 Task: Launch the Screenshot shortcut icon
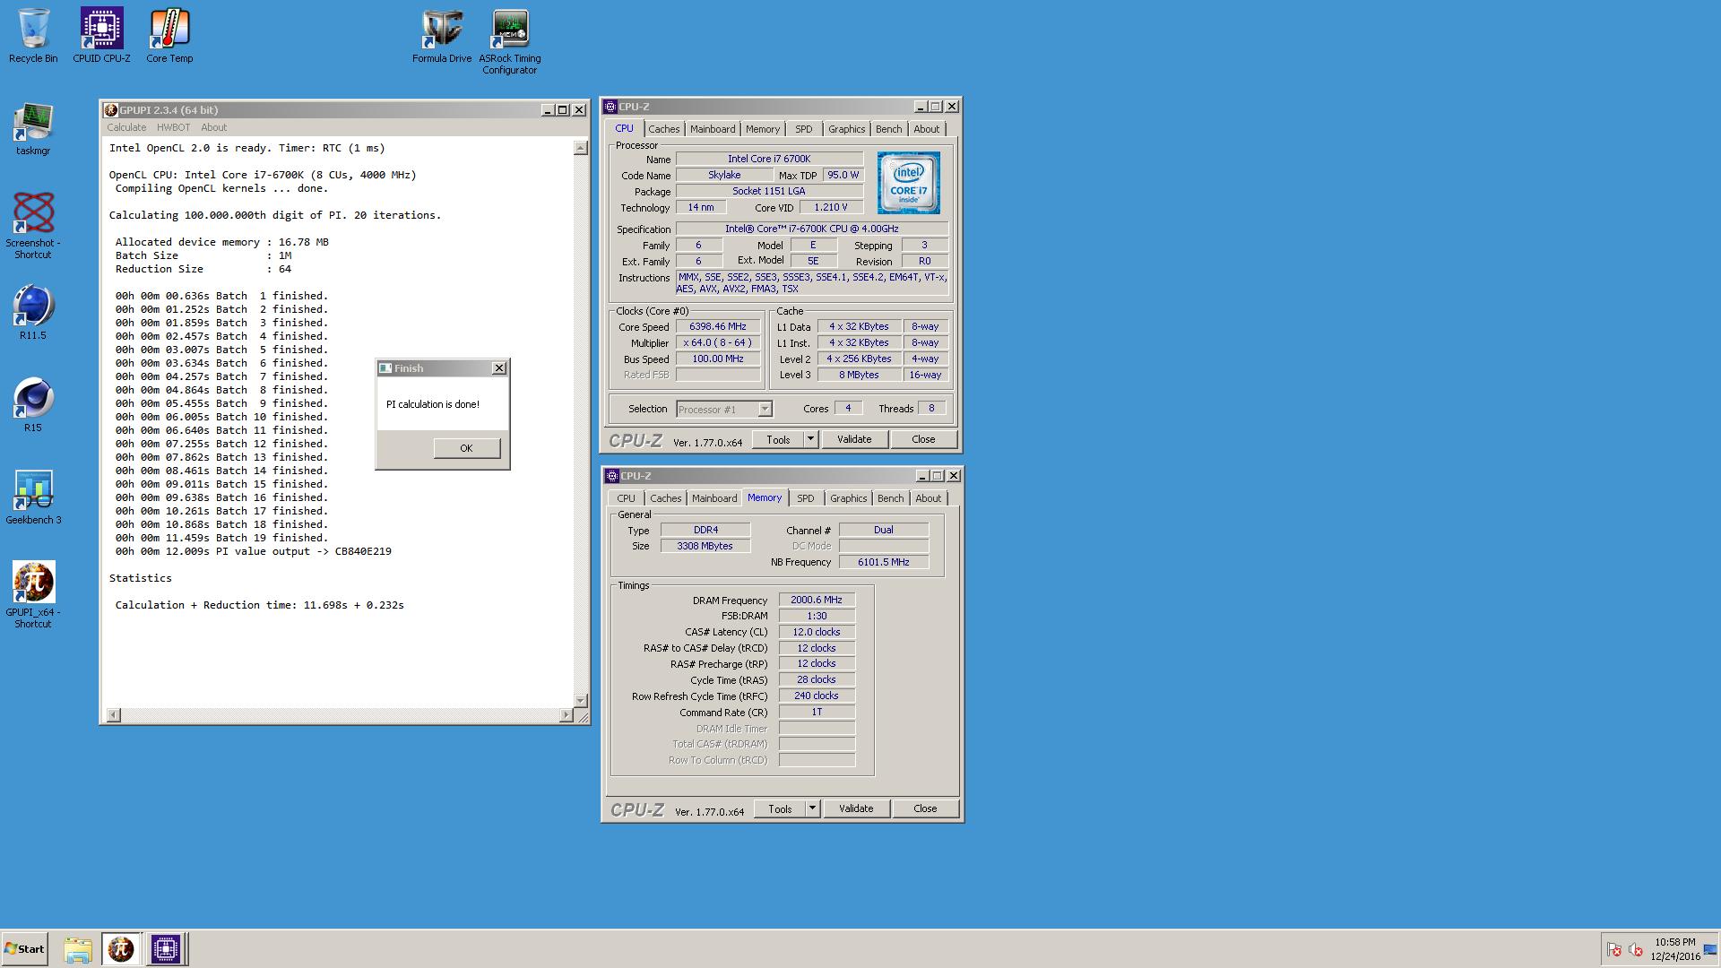pyautogui.click(x=33, y=225)
